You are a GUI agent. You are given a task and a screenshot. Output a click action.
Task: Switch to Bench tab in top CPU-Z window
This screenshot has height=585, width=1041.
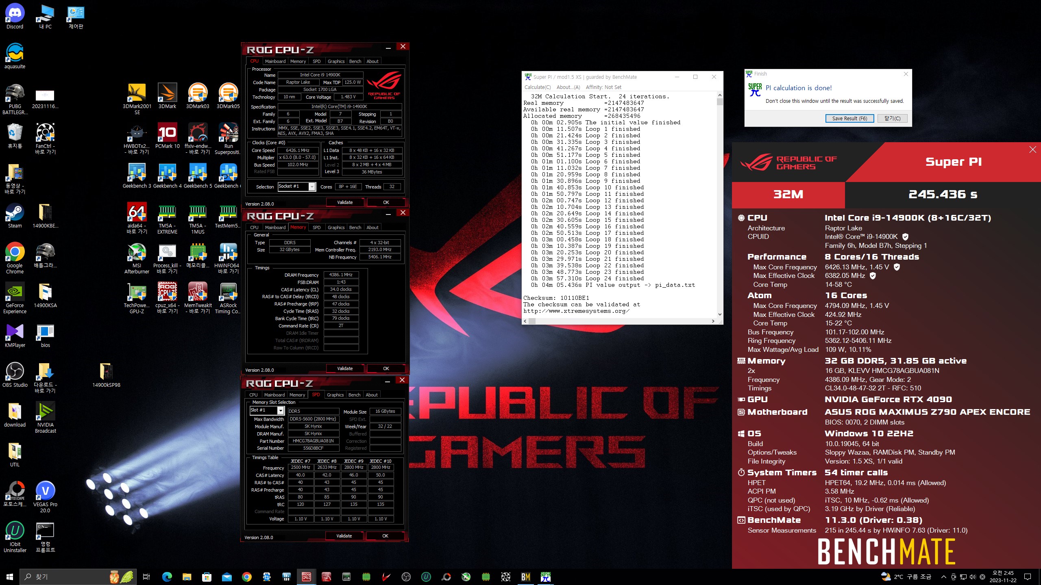(x=355, y=61)
